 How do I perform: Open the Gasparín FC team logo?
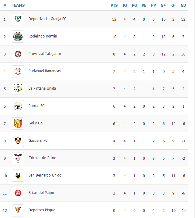[18, 141]
